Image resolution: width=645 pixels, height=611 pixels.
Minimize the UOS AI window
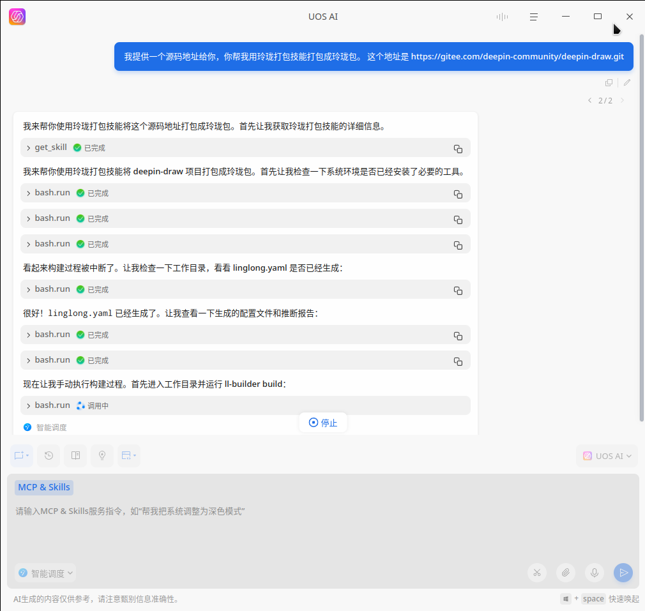coord(566,17)
